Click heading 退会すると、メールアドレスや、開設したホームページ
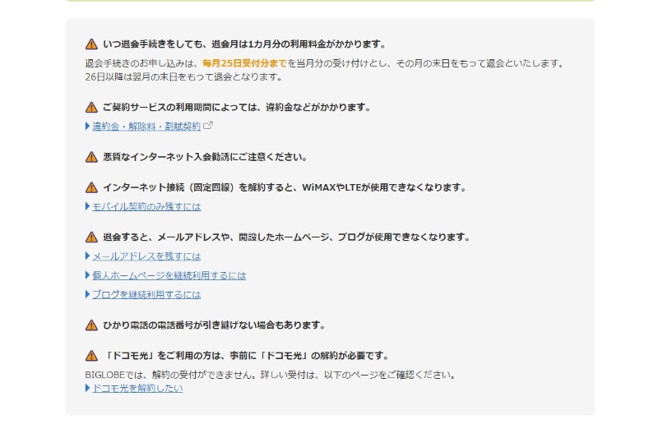 (x=286, y=237)
